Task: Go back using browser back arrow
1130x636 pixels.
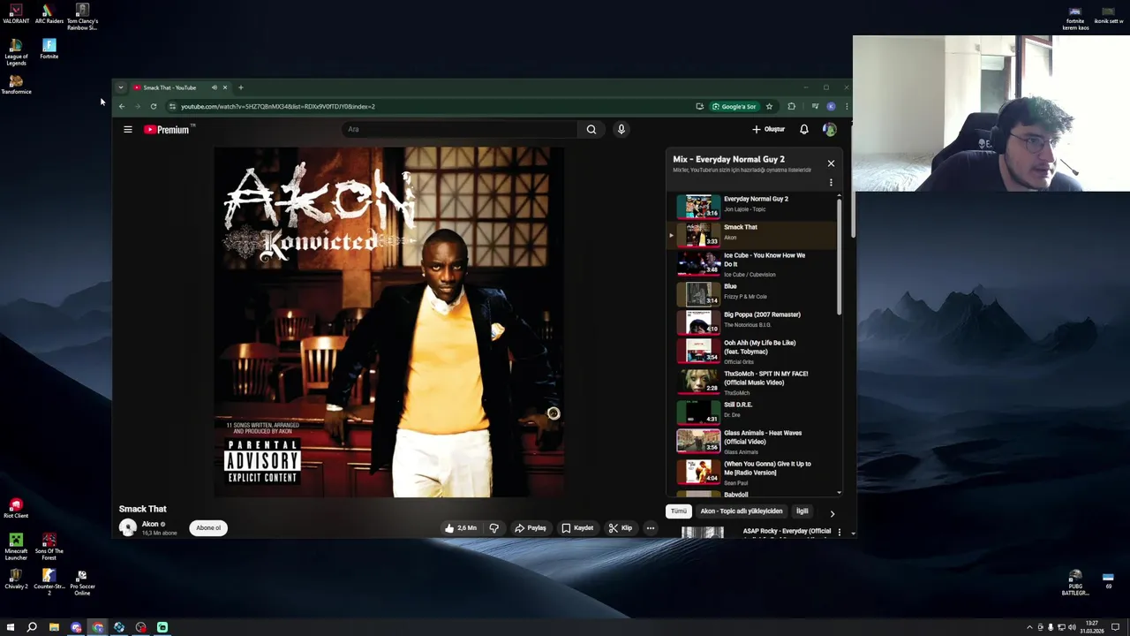Action: (x=122, y=107)
